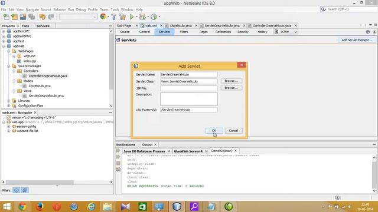Click the Profile Project icon

click(154, 17)
